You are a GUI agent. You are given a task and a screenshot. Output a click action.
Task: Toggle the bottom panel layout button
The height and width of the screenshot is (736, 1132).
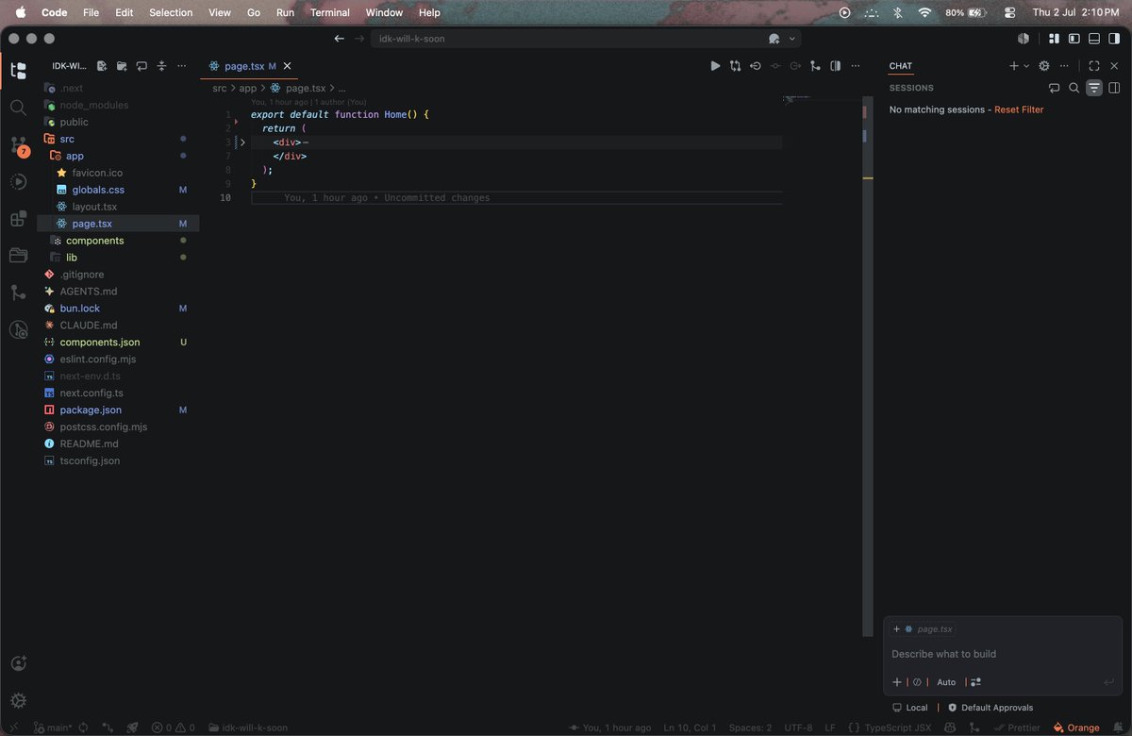pyautogui.click(x=1094, y=39)
